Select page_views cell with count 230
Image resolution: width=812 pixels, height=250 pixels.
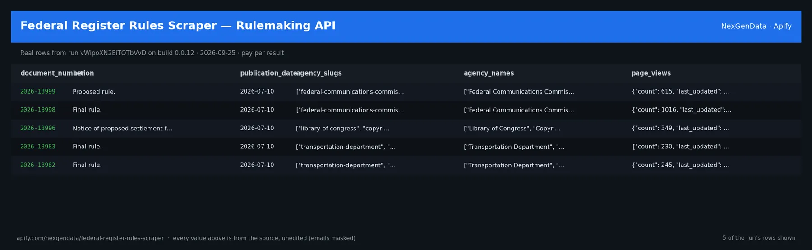click(x=680, y=147)
